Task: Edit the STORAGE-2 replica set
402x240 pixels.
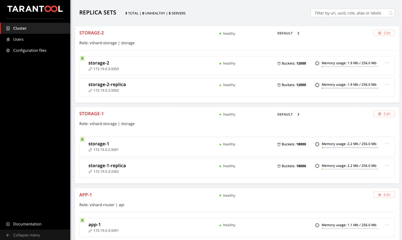Action: [x=384, y=33]
